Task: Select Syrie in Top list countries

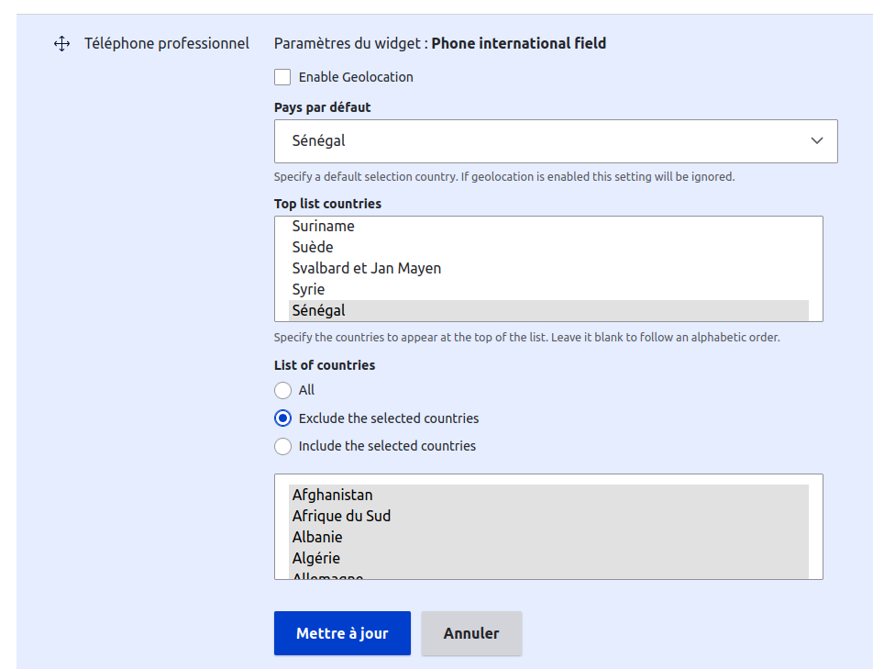Action: point(309,289)
